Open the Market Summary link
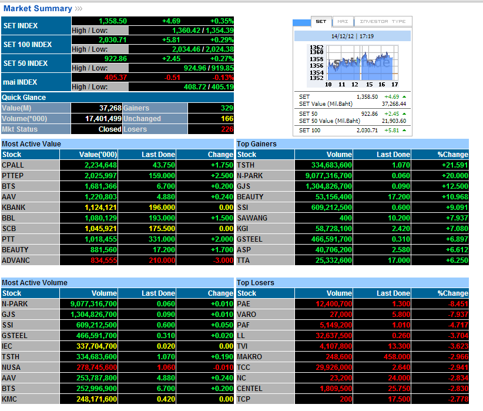Screen dimensions: 483x411 click(x=38, y=8)
